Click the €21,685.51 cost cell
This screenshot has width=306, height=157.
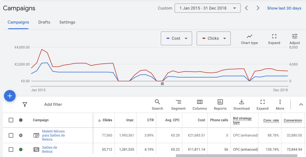point(196,135)
